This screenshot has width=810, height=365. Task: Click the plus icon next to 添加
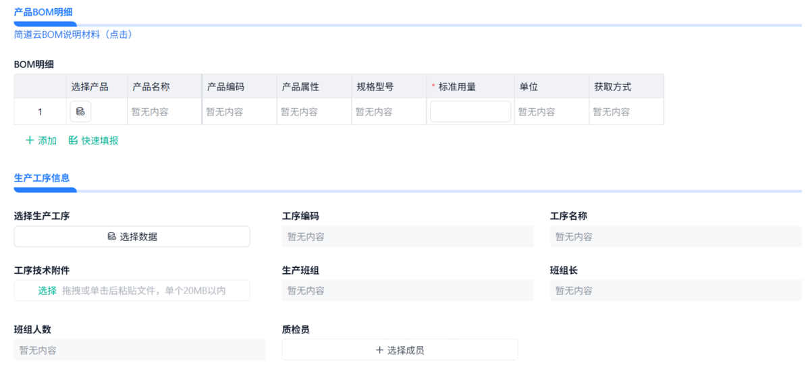point(30,140)
